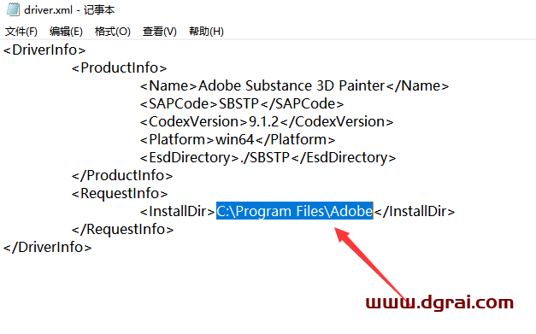Click the opening RequestInfo tag
The image size is (536, 334).
pyautogui.click(x=120, y=194)
